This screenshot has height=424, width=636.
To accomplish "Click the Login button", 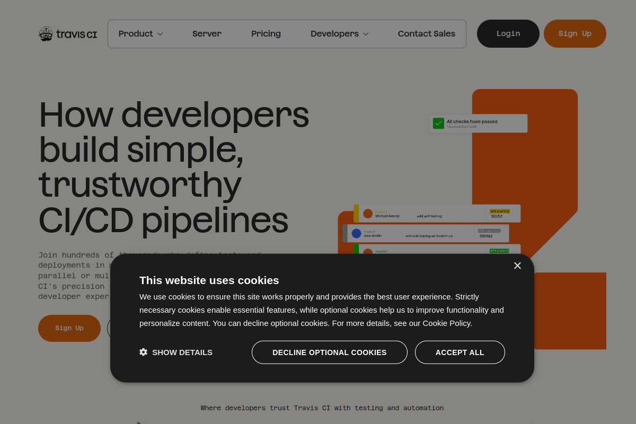I will 508,33.
